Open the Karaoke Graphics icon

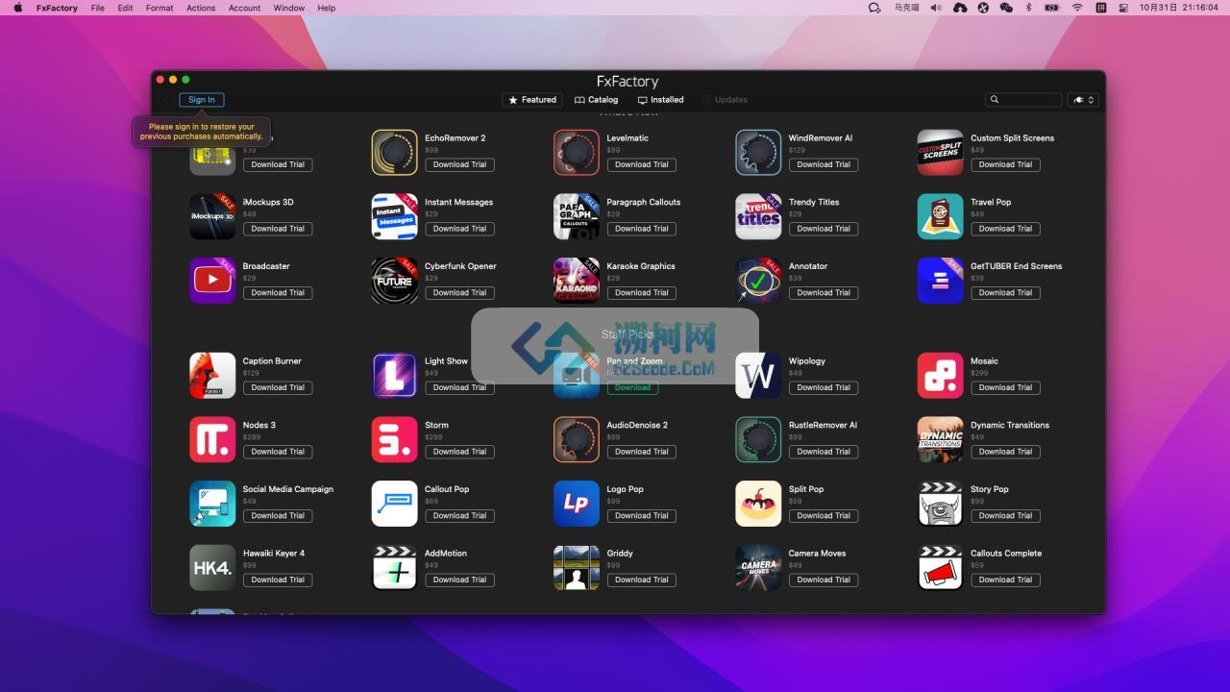coord(577,280)
